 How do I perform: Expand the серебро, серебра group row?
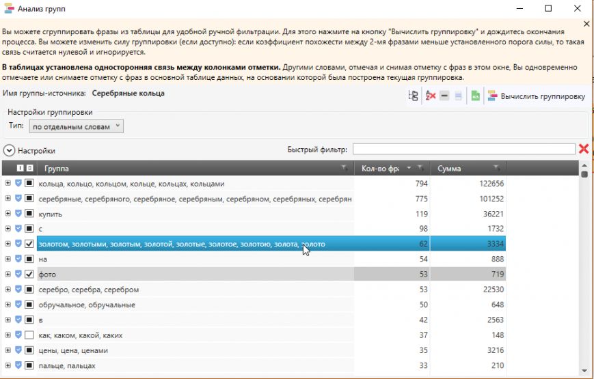click(x=8, y=290)
